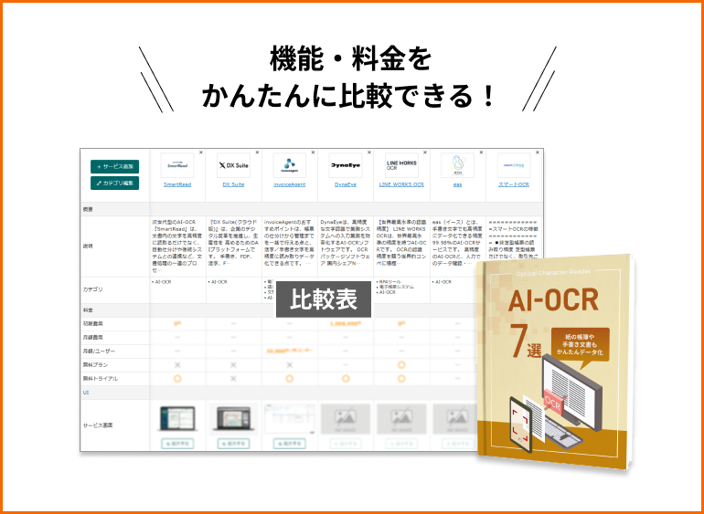Click the eas service logo

click(x=457, y=166)
